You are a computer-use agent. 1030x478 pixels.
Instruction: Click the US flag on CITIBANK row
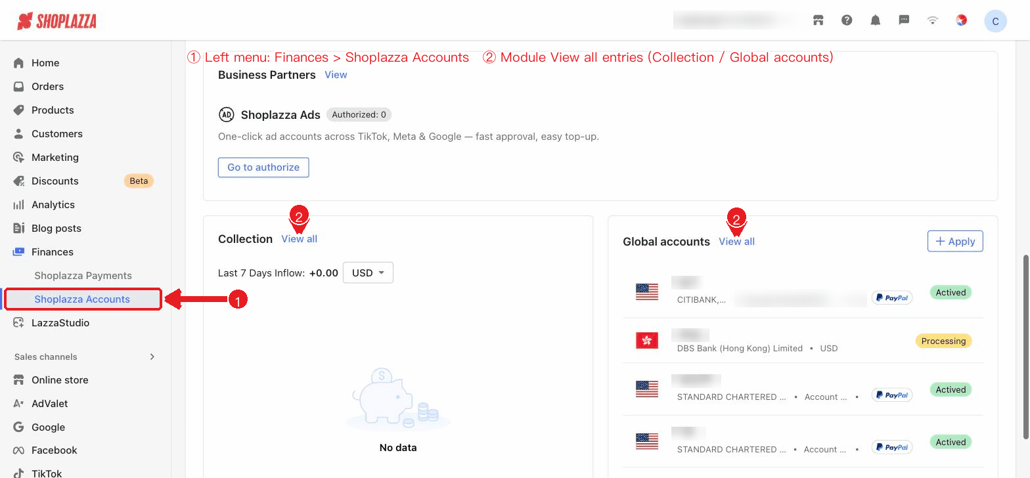pyautogui.click(x=647, y=292)
